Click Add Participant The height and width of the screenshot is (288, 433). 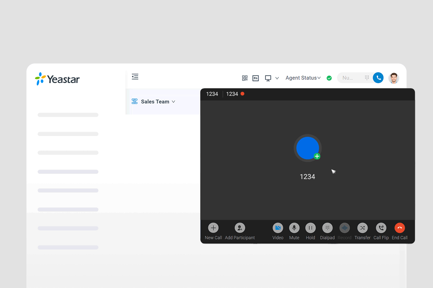coord(240,231)
